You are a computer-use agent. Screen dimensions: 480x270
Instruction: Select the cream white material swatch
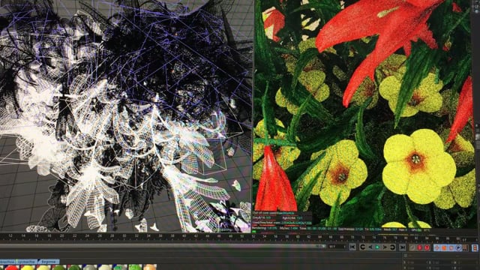coord(105,268)
